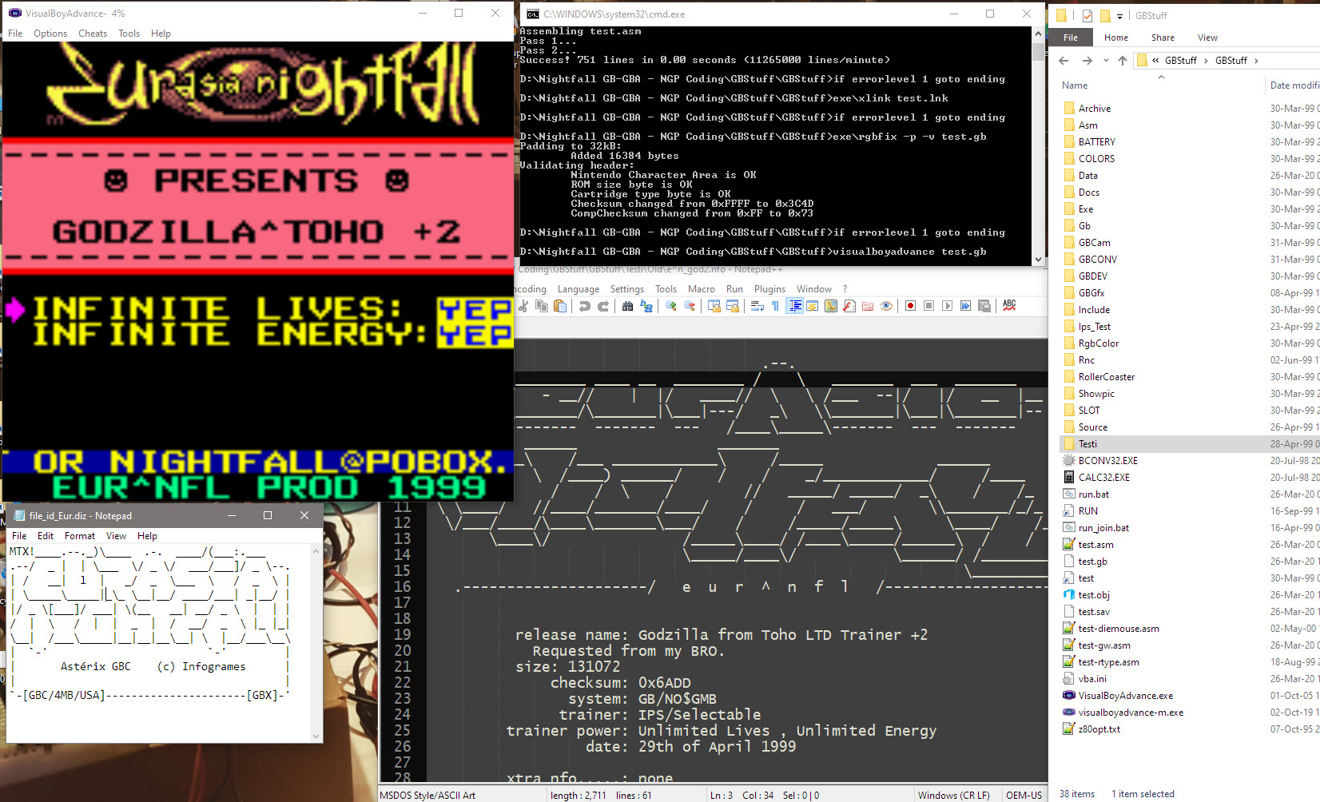Open the Function List icon
Viewport: 1320px width, 802px height.
click(x=849, y=306)
